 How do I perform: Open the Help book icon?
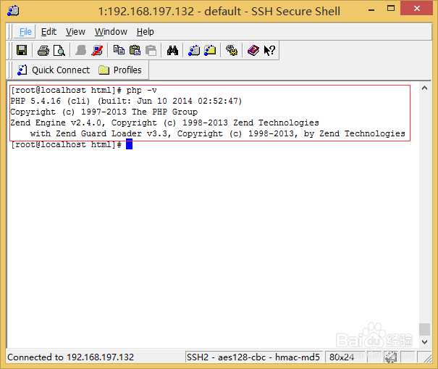(253, 51)
